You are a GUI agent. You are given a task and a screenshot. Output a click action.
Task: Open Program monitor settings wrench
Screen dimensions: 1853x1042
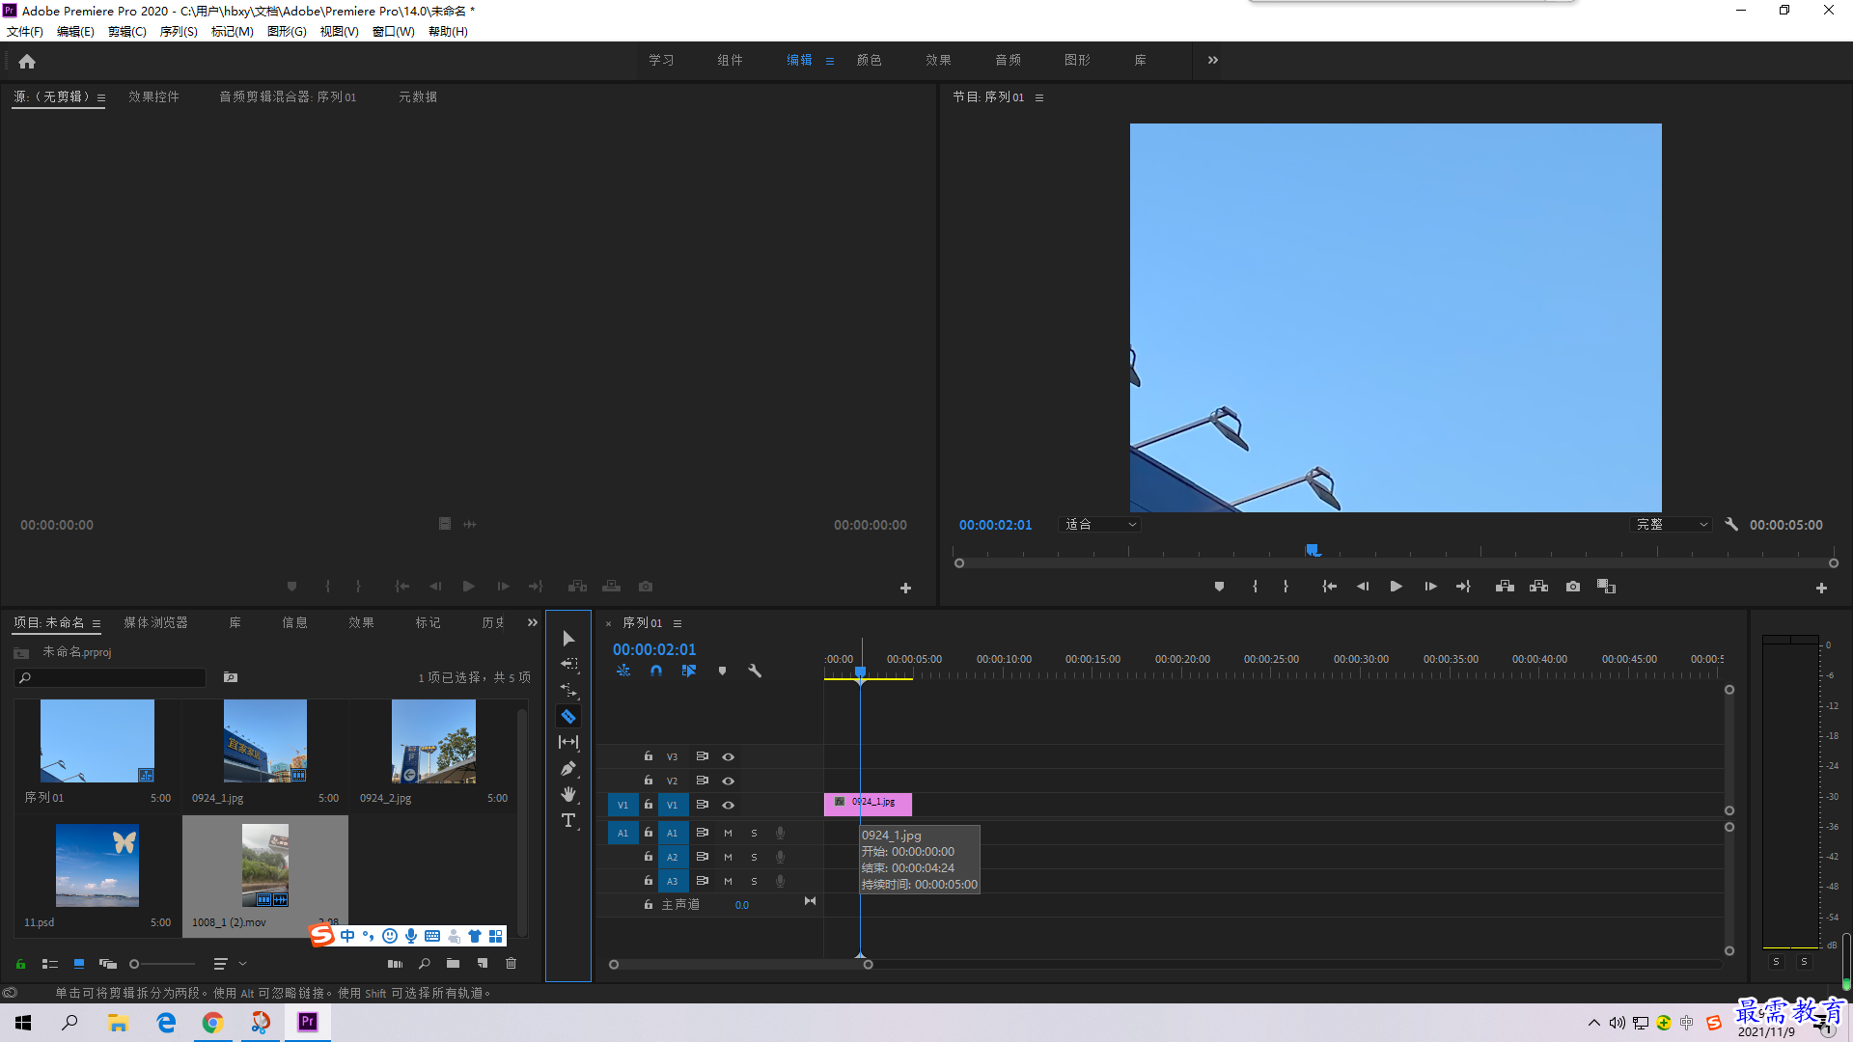pos(1731,524)
